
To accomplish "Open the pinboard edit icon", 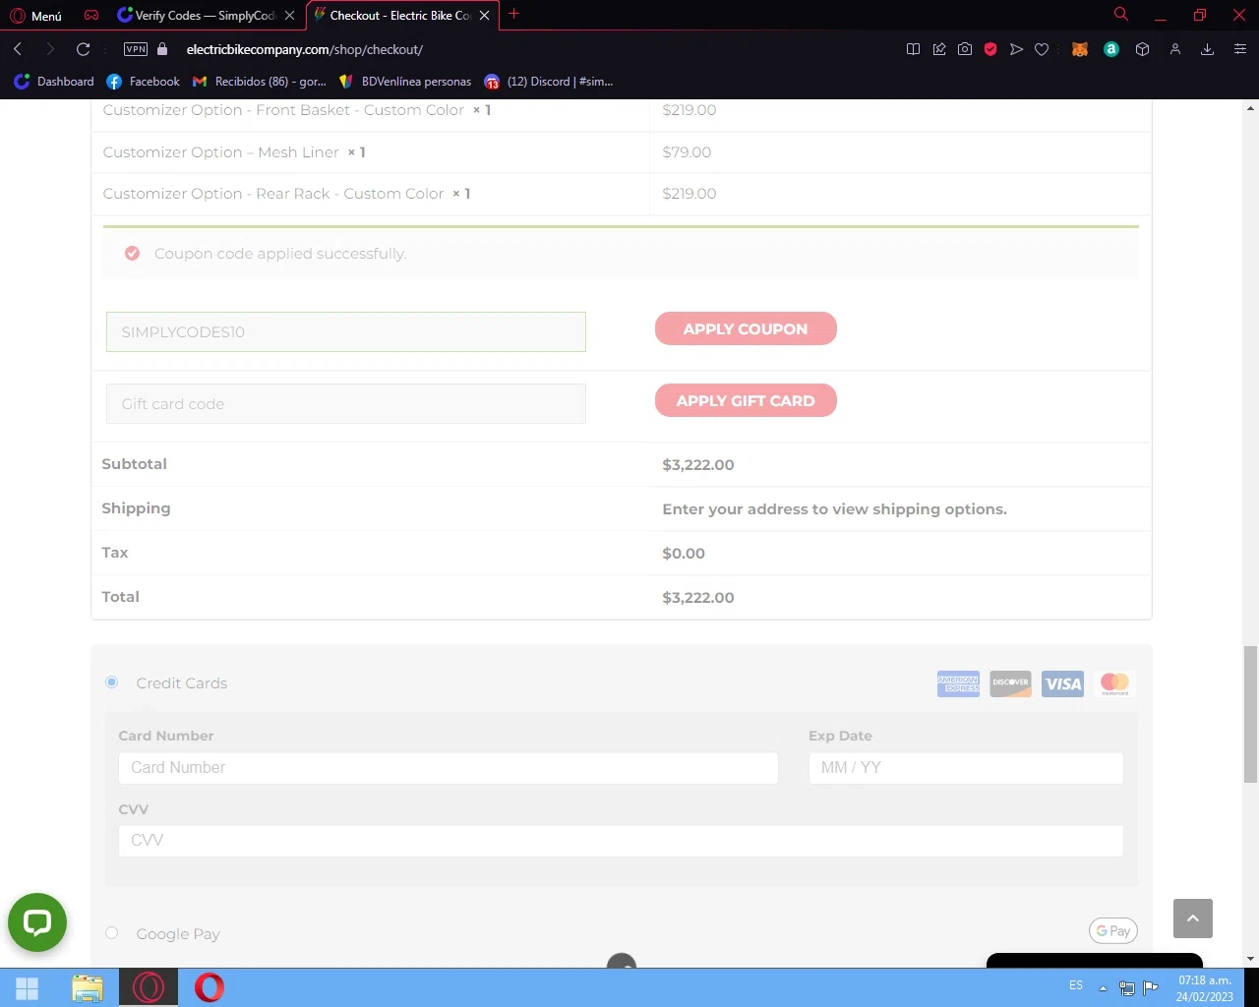I will 939,49.
